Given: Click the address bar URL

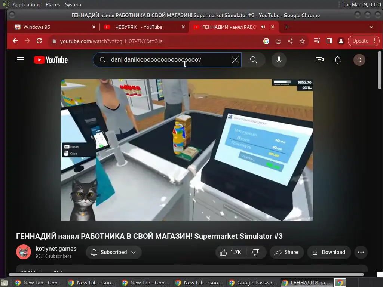Looking at the screenshot, I should pyautogui.click(x=111, y=41).
